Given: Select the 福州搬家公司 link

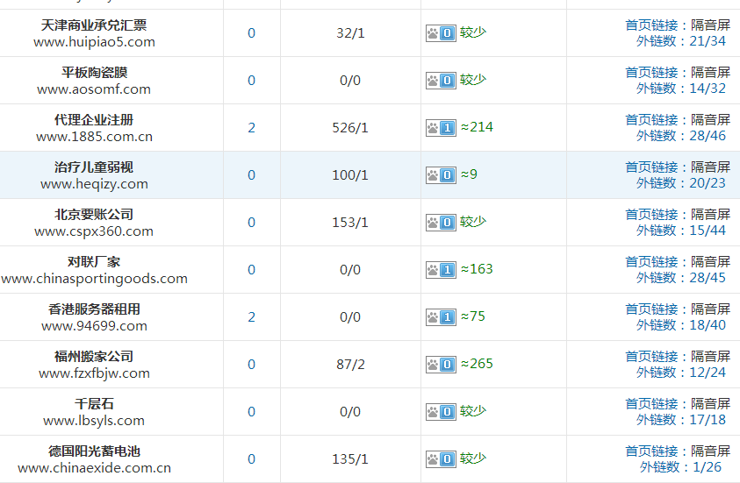Looking at the screenshot, I should (x=94, y=357).
